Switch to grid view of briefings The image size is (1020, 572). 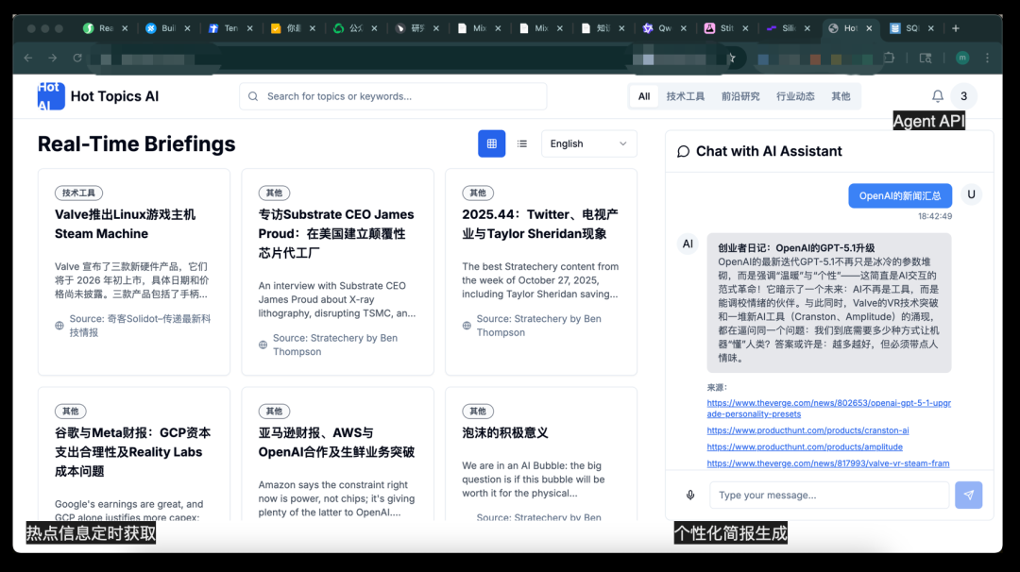point(492,143)
